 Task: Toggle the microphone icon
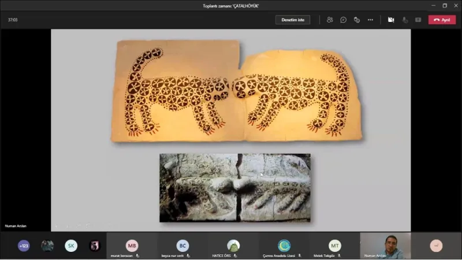[x=405, y=20]
